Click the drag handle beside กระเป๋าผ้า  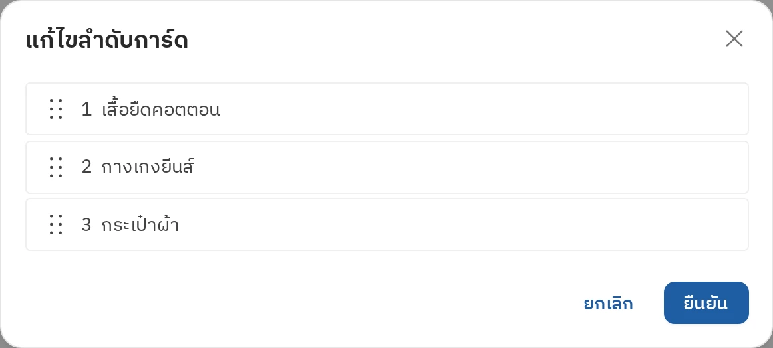(56, 224)
